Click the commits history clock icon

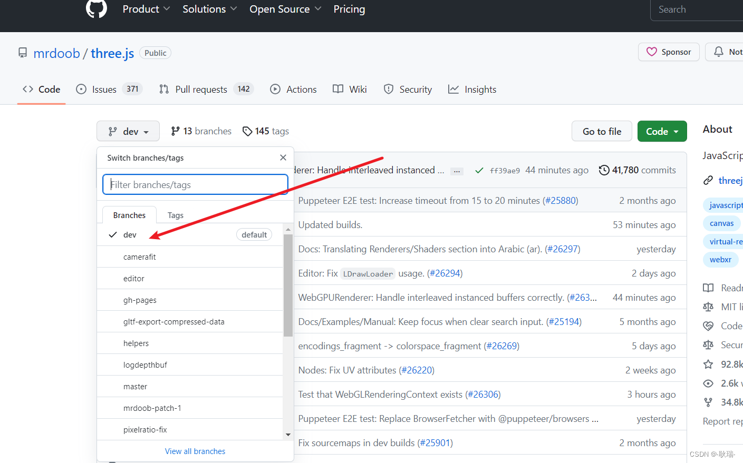604,170
